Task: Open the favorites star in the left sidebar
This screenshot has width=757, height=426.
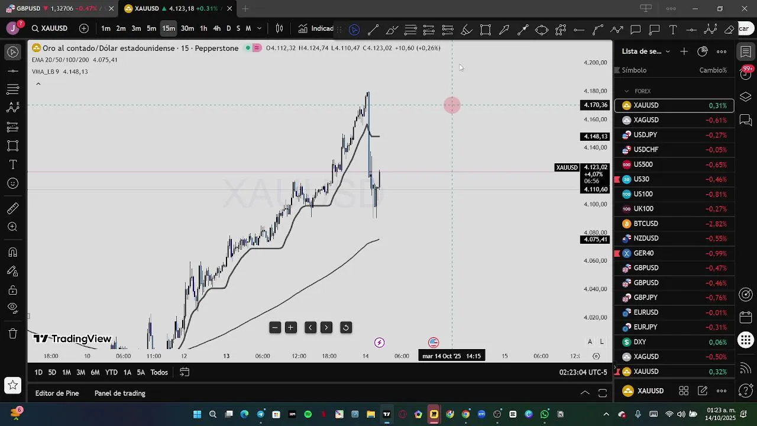Action: tap(12, 386)
